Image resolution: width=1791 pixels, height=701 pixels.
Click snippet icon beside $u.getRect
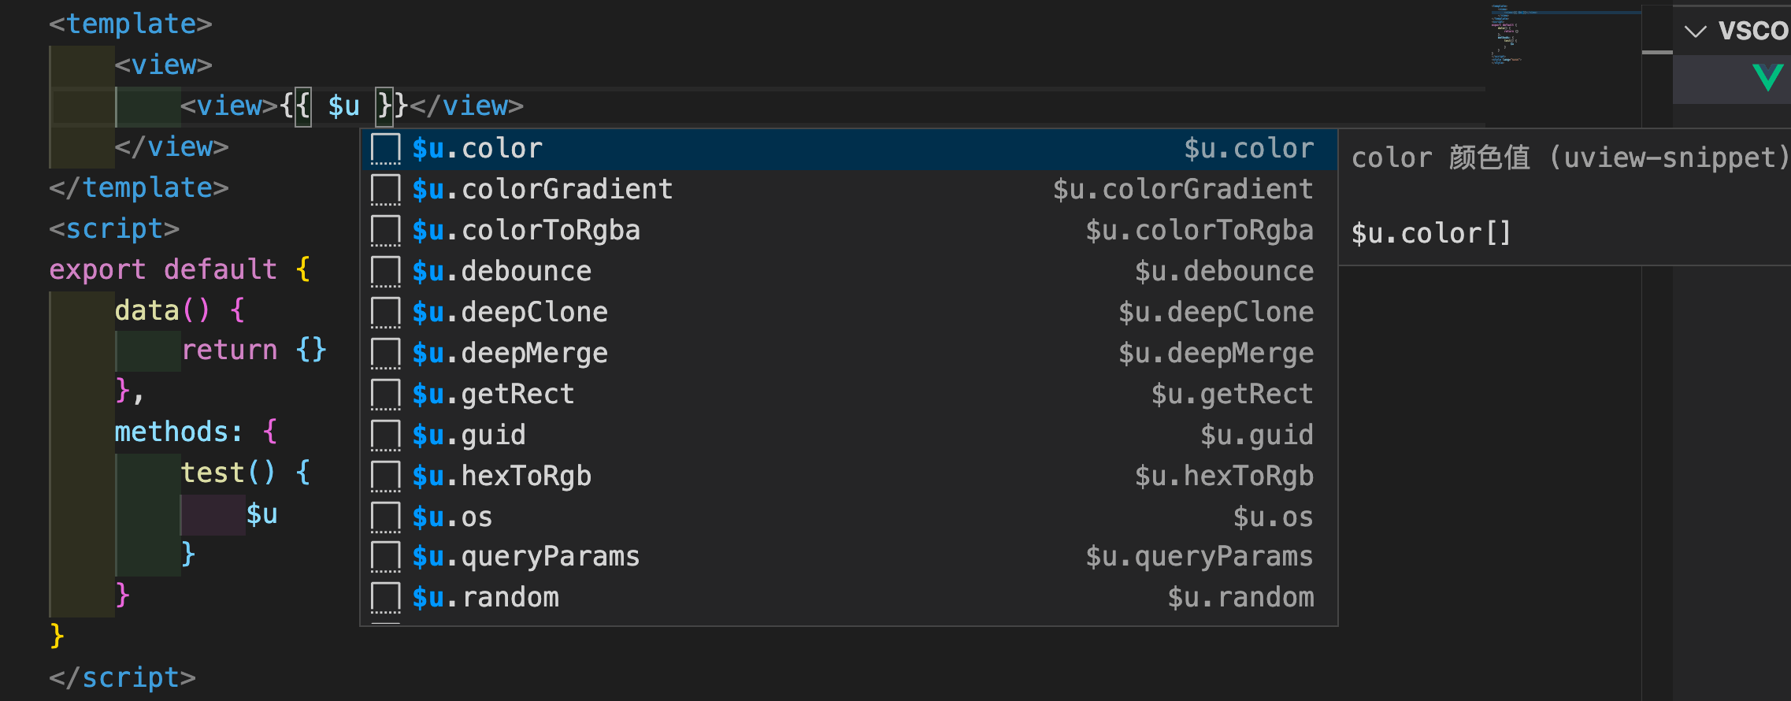tap(385, 395)
